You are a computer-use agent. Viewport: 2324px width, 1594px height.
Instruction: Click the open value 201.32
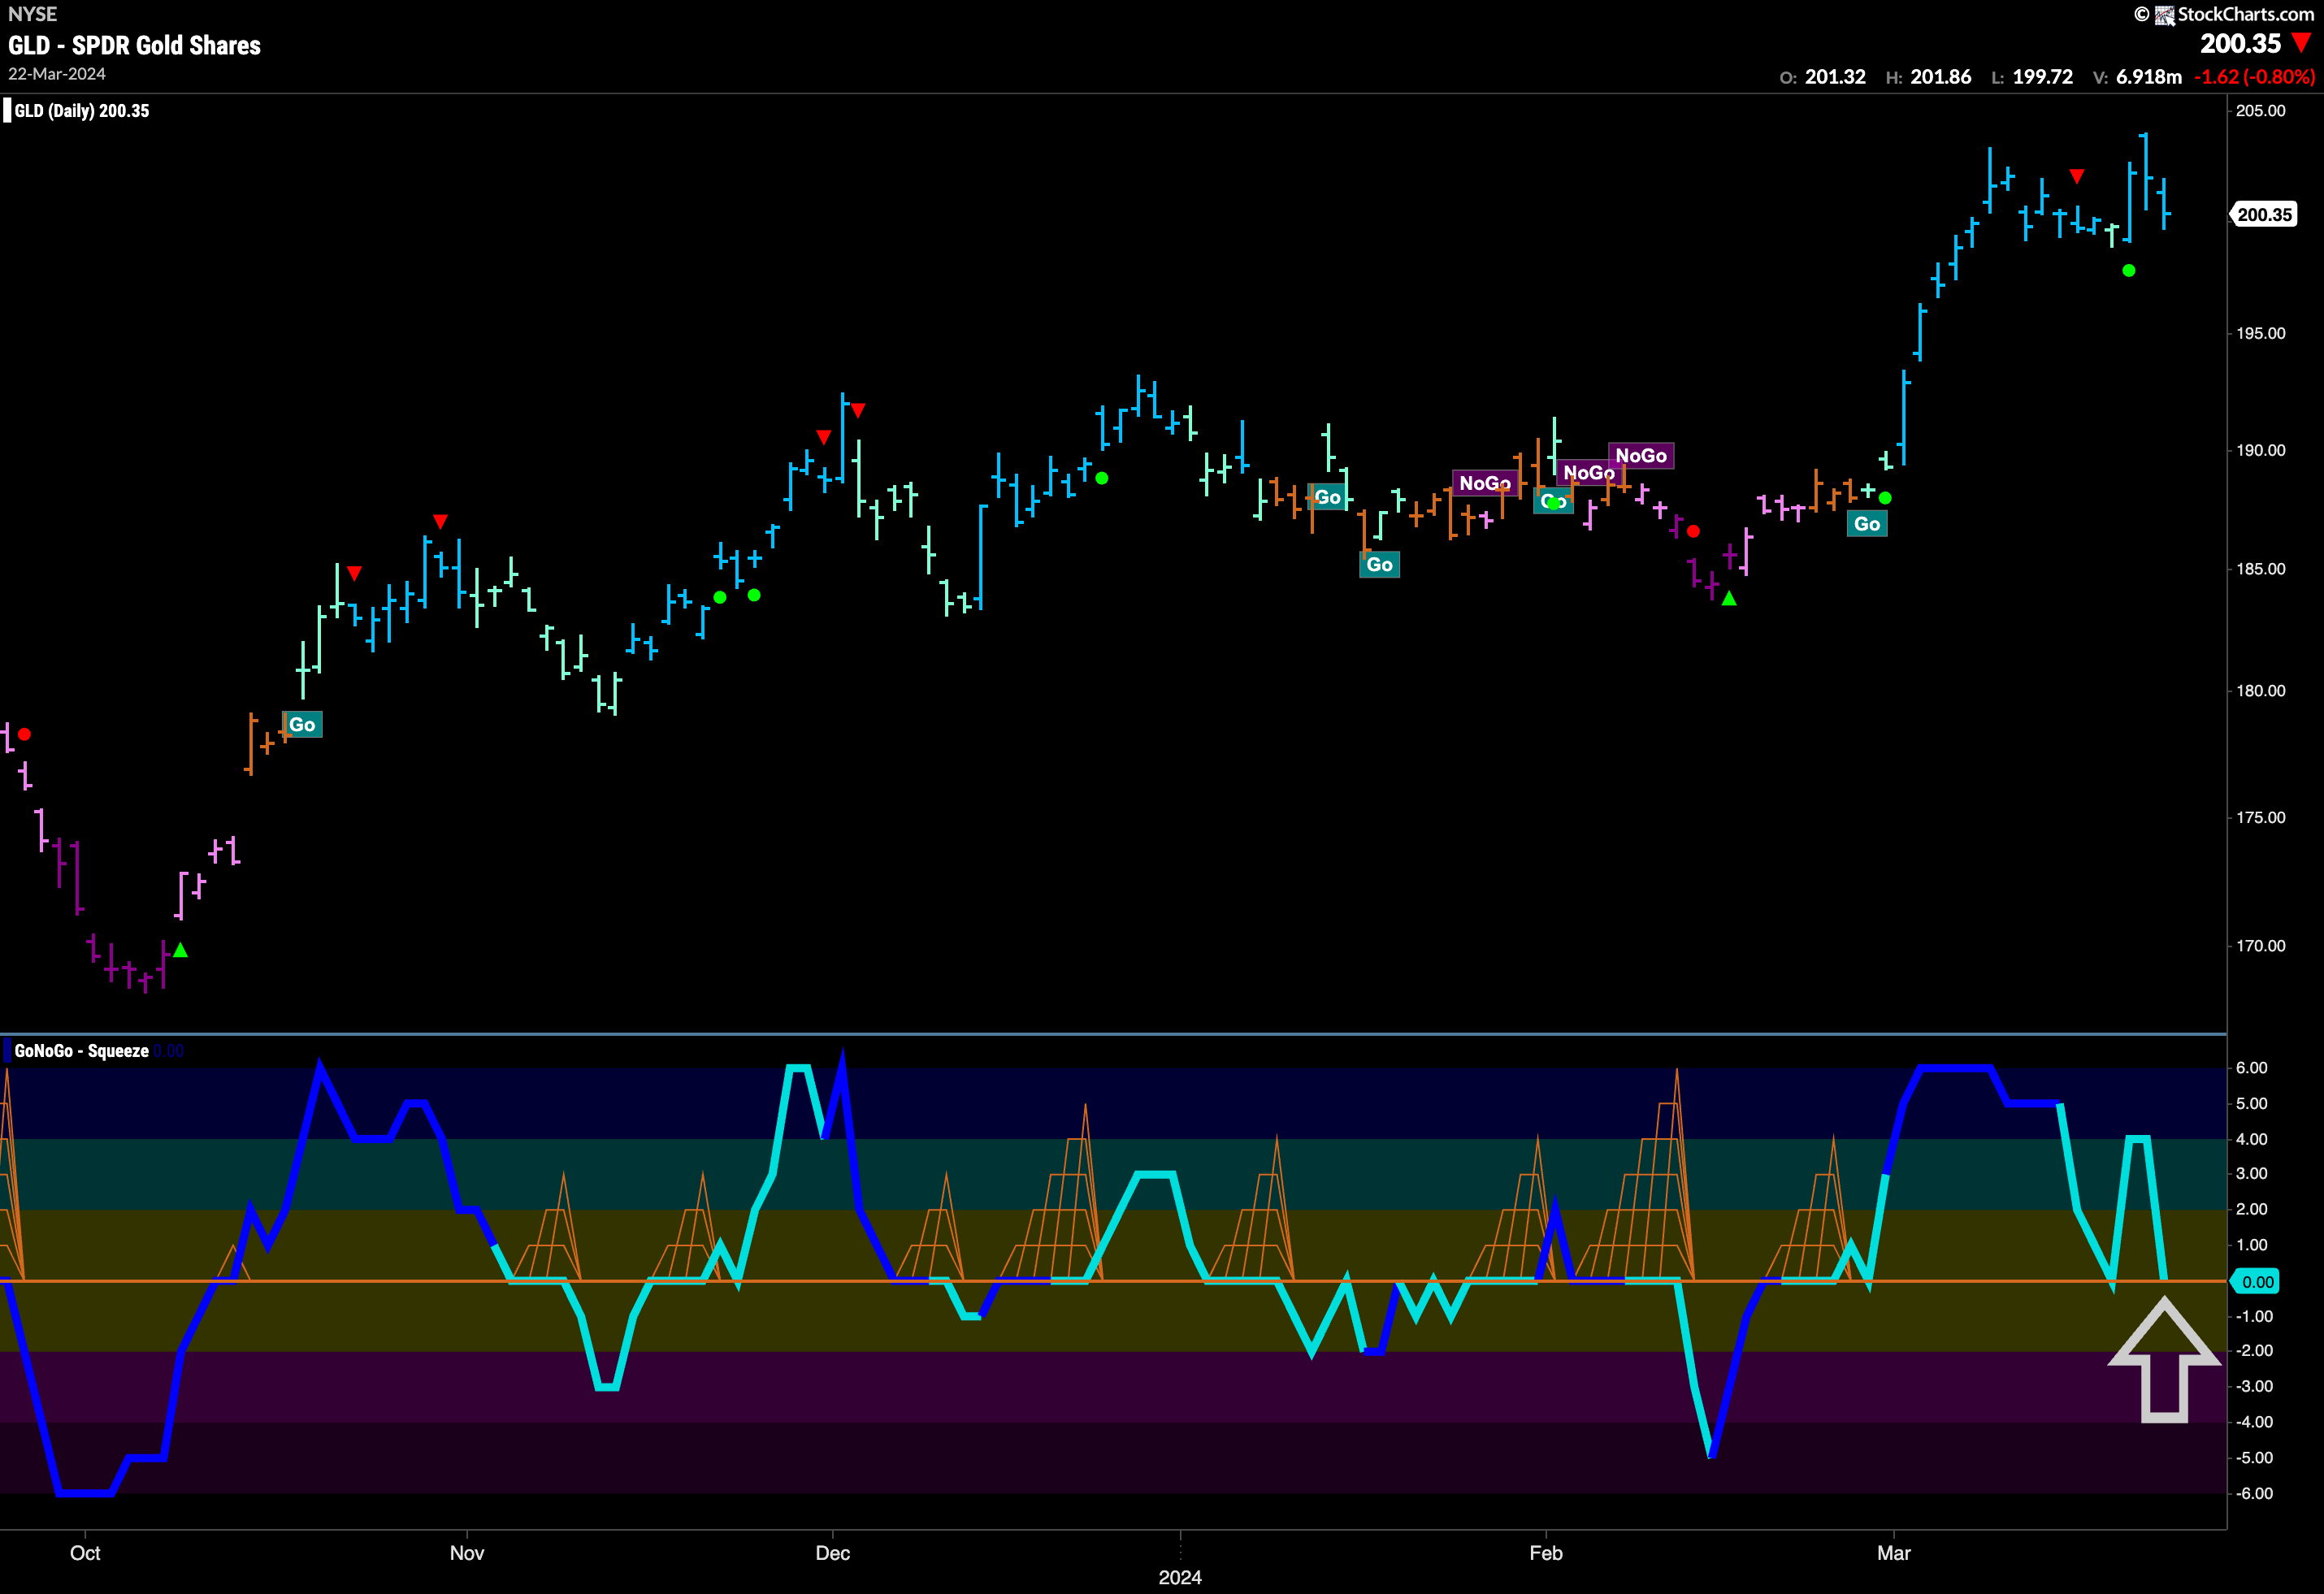[x=1835, y=77]
